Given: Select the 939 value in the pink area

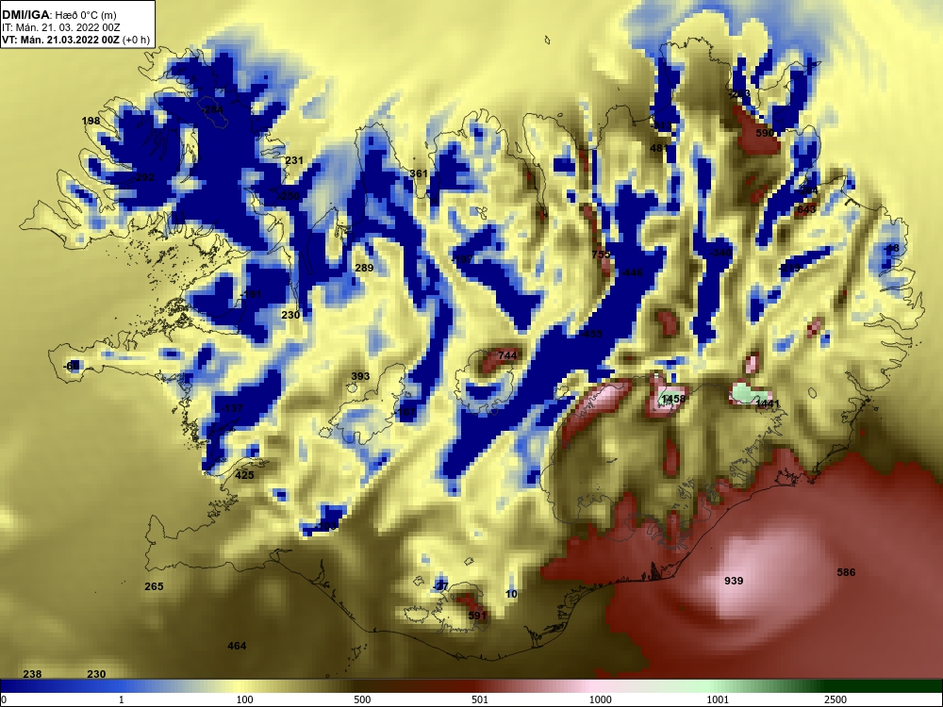Looking at the screenshot, I should coord(734,582).
